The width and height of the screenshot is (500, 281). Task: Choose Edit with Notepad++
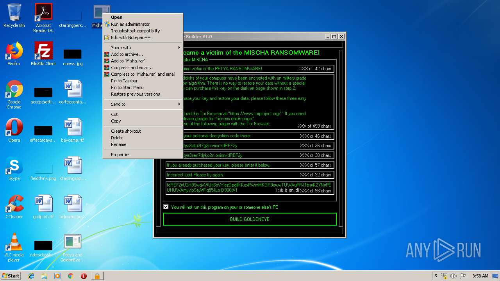pyautogui.click(x=143, y=37)
